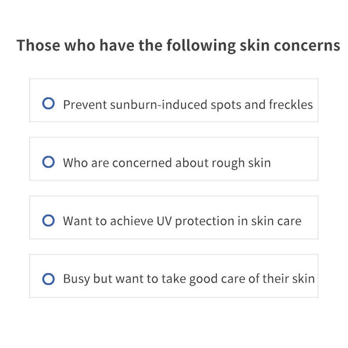Click the word 'UV' in the third box
The height and width of the screenshot is (348, 348).
pos(164,221)
